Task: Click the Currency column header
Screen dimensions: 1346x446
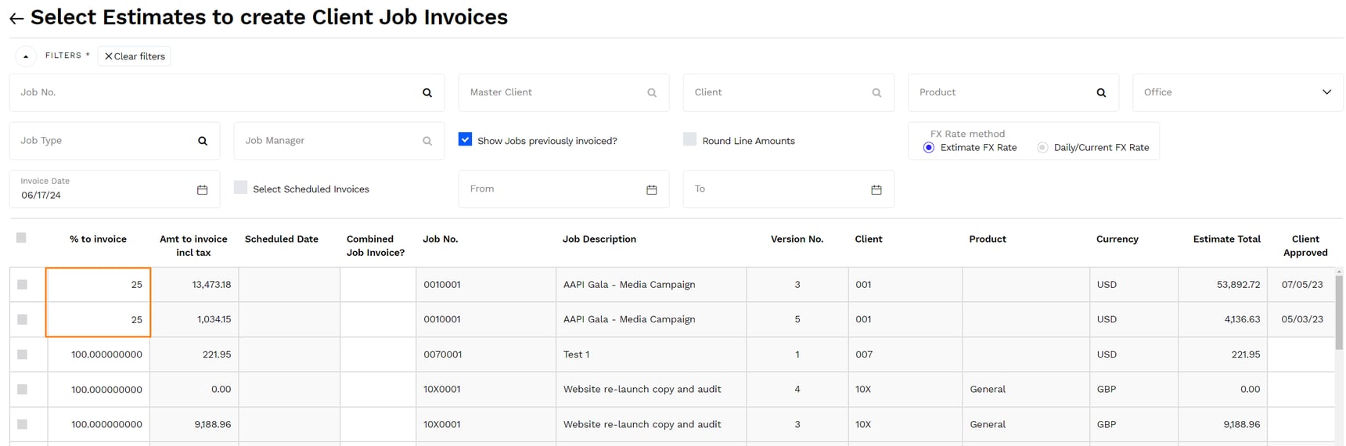Action: pos(1117,239)
